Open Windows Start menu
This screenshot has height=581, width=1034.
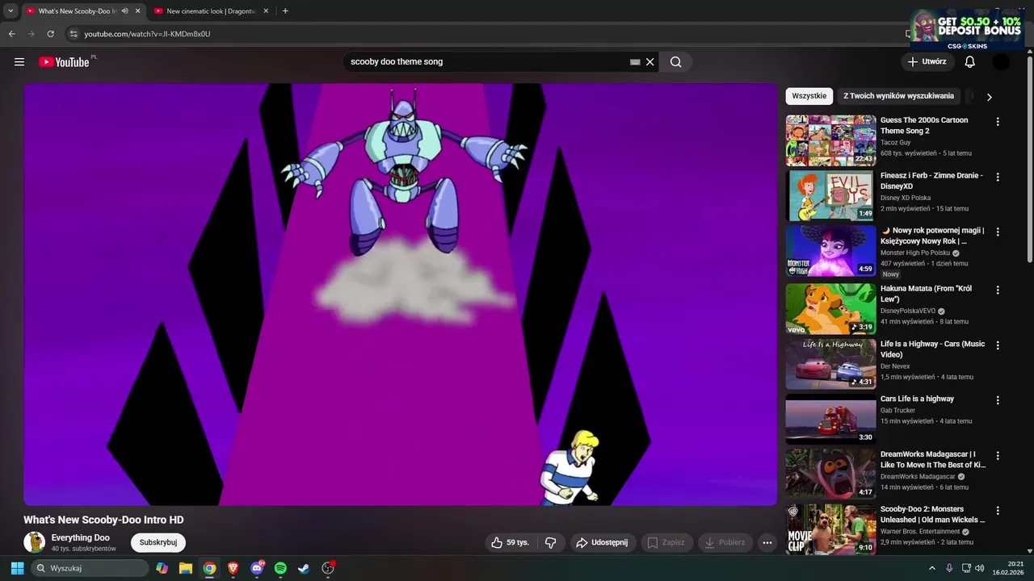coord(17,568)
